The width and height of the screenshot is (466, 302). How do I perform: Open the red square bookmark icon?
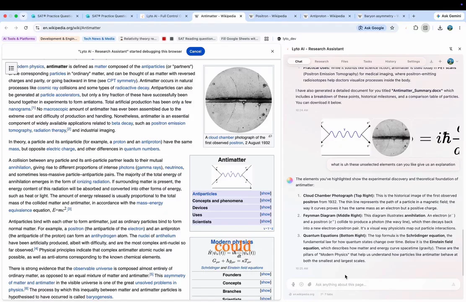click(164, 39)
